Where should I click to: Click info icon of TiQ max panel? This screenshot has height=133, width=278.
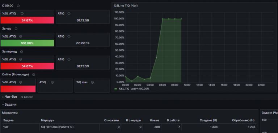click(92, 82)
